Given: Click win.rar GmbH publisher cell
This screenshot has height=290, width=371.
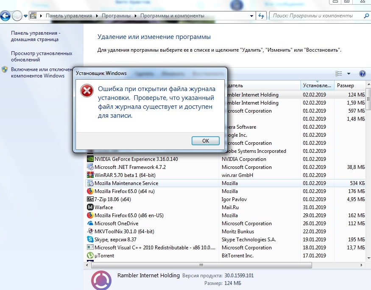Looking at the screenshot, I should (237, 175).
